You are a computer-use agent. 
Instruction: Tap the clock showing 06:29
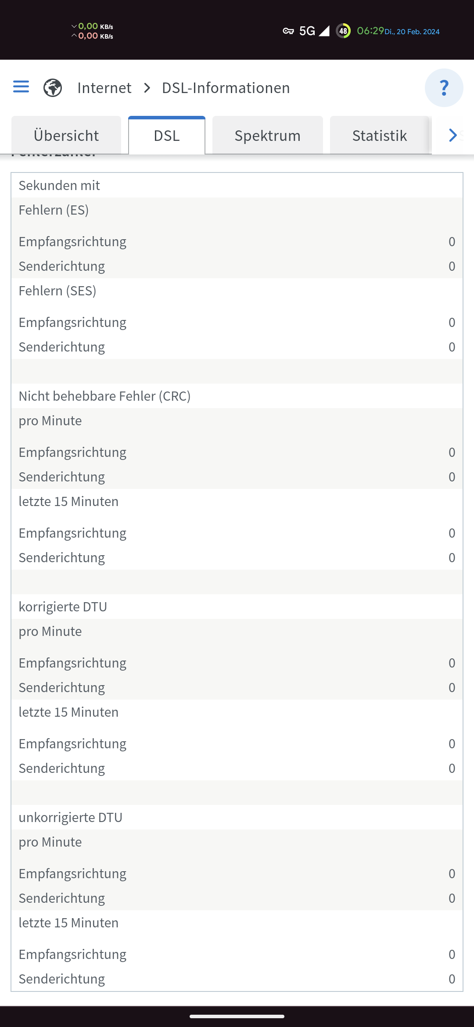click(x=370, y=31)
